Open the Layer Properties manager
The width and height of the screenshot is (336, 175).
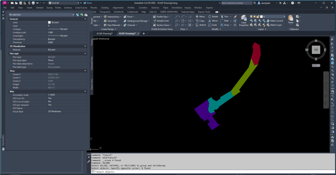[244, 21]
